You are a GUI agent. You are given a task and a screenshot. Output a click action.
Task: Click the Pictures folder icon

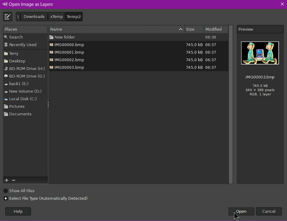point(6,106)
